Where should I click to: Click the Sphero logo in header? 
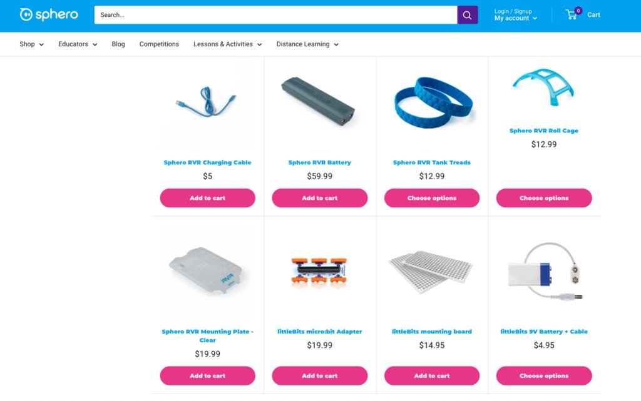(x=49, y=15)
